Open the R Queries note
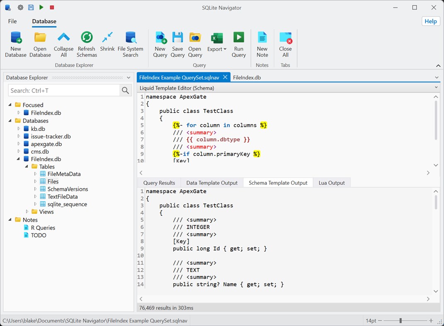 (x=43, y=228)
